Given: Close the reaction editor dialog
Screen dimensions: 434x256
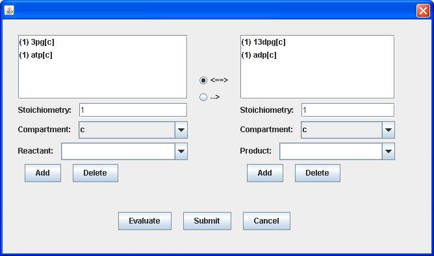Looking at the screenshot, I should [423, 11].
